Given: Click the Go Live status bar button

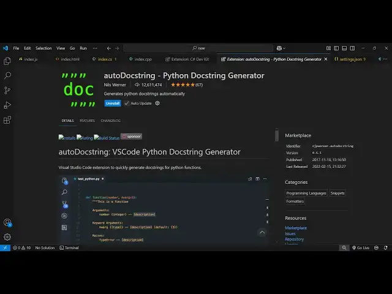Looking at the screenshot, I should (x=361, y=247).
